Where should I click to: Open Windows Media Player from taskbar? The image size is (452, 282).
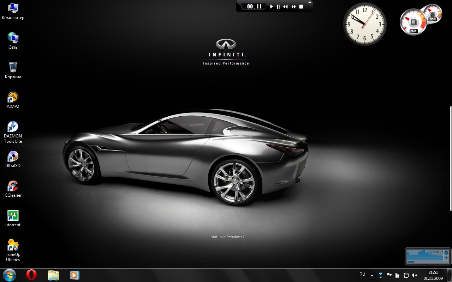[x=75, y=275]
